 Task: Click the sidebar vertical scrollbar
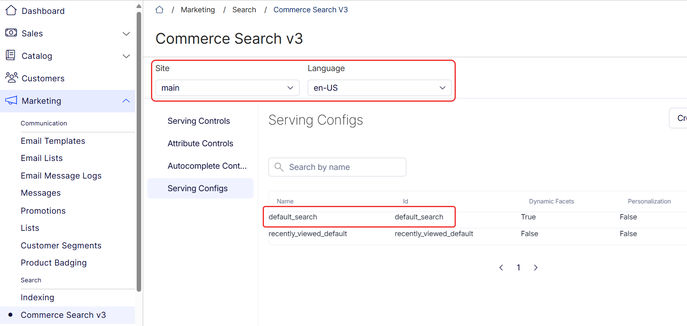[x=139, y=151]
